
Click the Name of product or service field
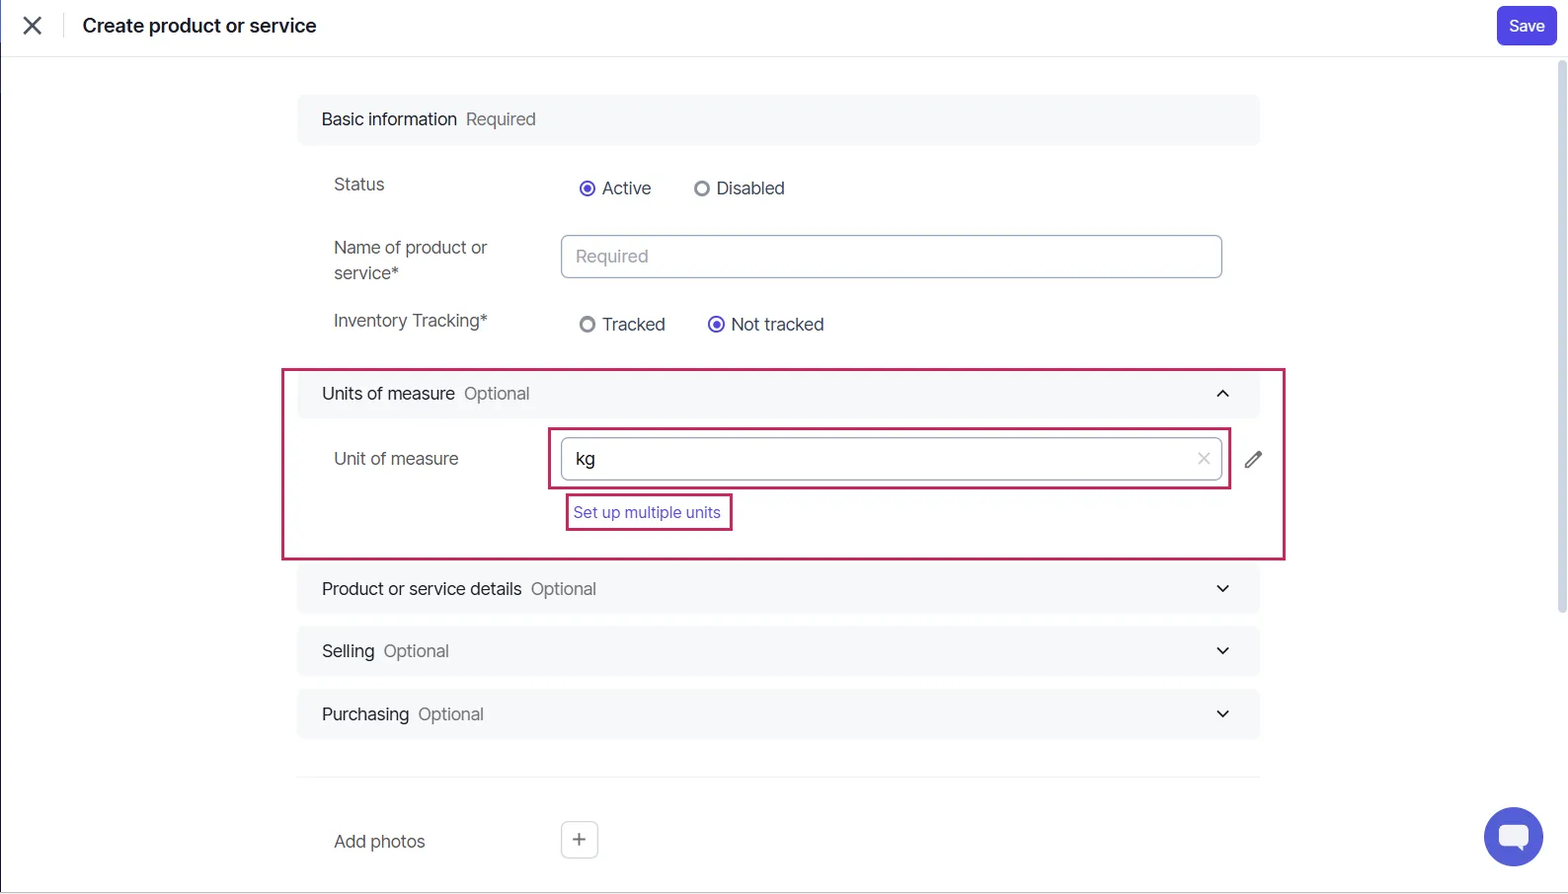point(891,257)
